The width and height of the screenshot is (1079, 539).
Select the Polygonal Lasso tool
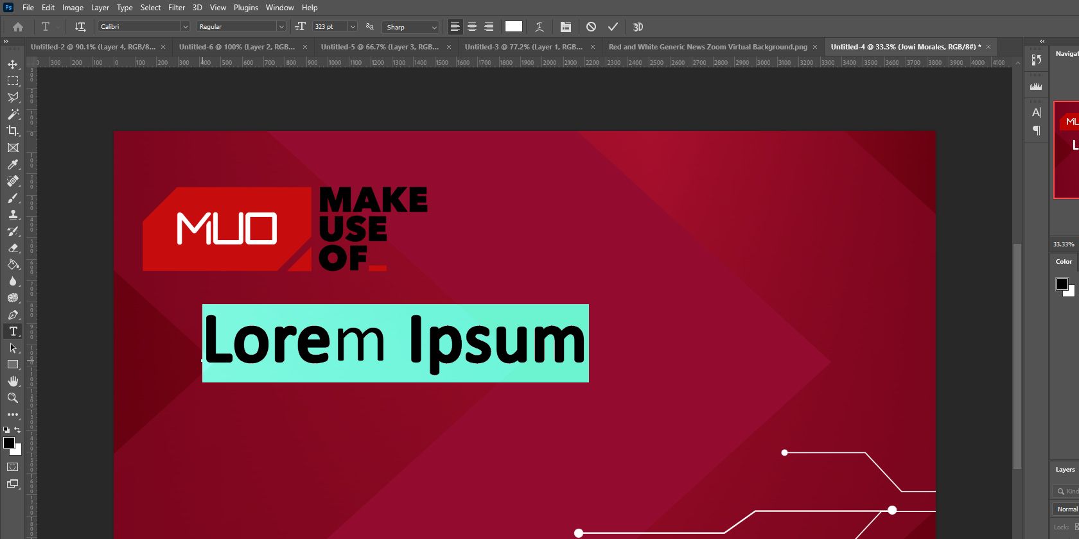coord(13,98)
